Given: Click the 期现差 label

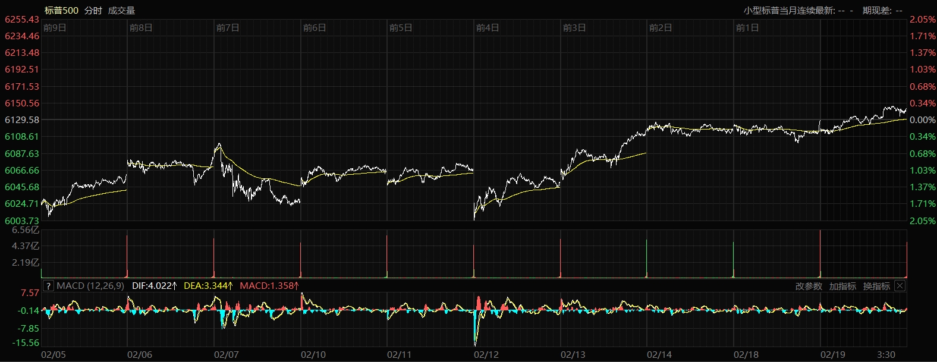Looking at the screenshot, I should coord(877,10).
